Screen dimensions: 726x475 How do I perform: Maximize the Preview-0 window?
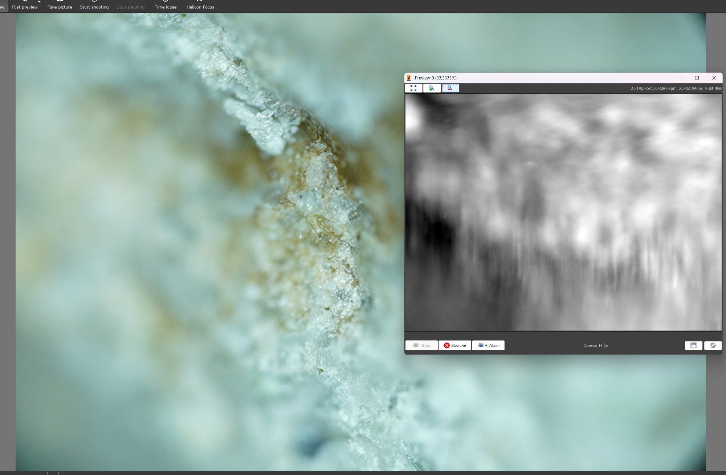(x=697, y=78)
